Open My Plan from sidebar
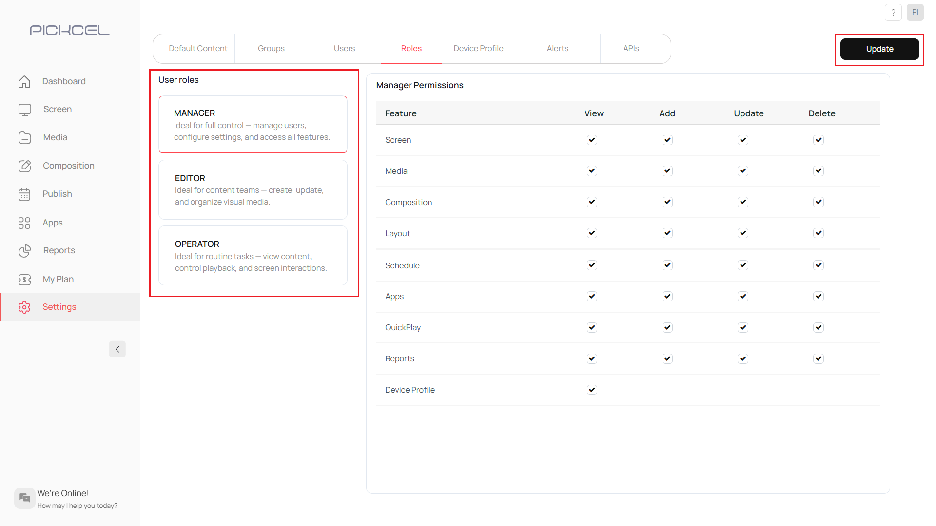 (x=58, y=279)
